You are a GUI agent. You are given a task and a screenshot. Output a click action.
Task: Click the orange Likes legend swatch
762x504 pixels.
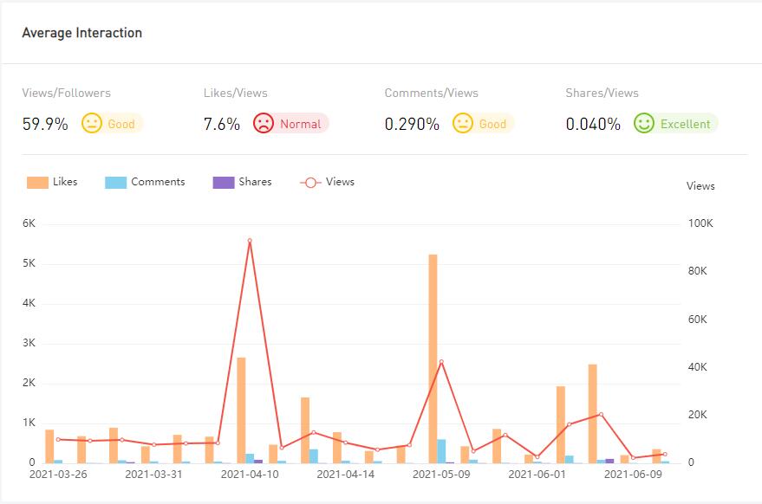pyautogui.click(x=37, y=183)
